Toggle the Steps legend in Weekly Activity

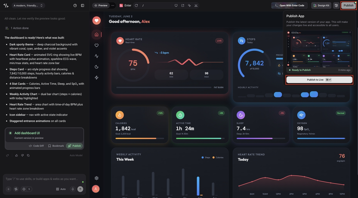pos(206,158)
